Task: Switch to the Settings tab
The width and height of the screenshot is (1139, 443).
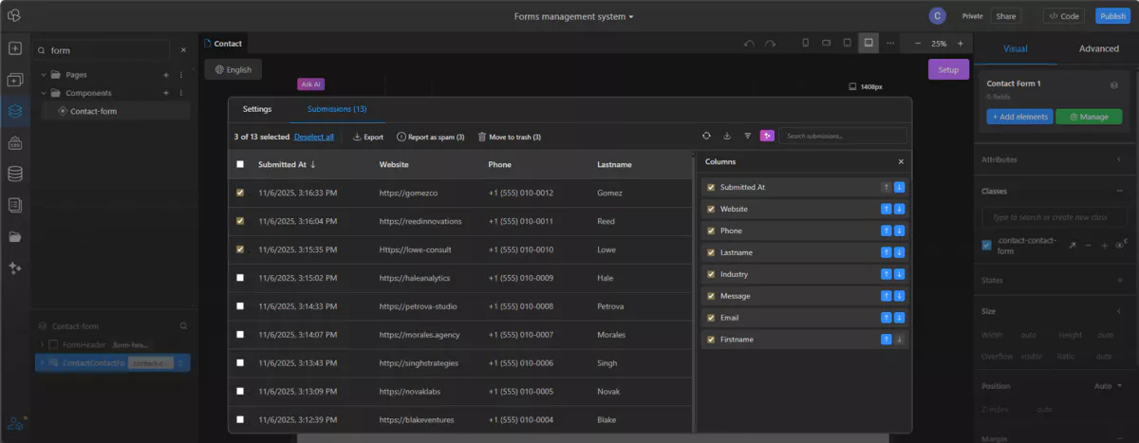Action: [256, 109]
